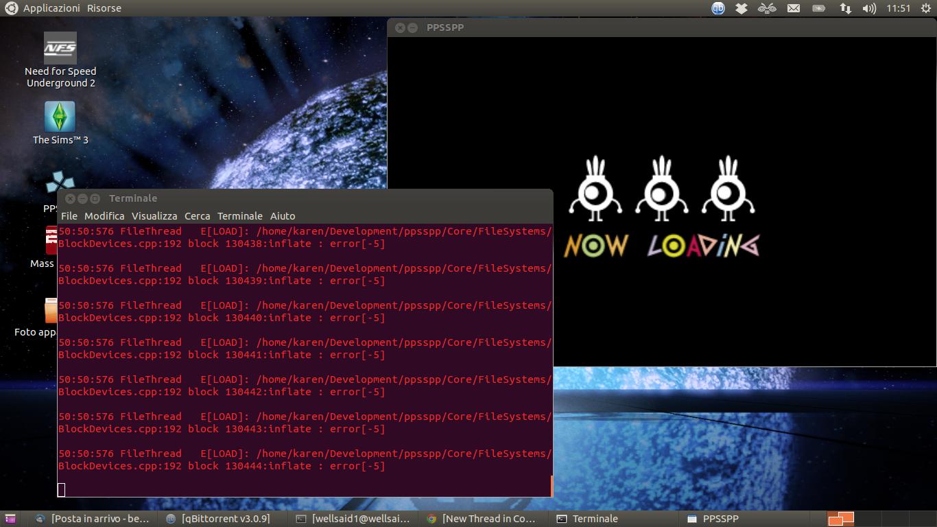Switch to the qBittorrent v3.0.9 taskbar window
937x527 pixels.
coord(218,519)
